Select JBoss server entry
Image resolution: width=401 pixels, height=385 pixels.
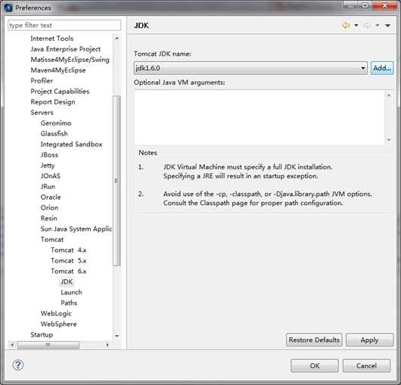(x=49, y=154)
